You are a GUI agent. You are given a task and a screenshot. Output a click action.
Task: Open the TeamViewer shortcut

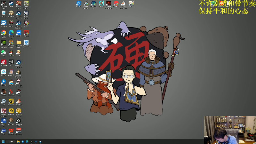point(4,23)
